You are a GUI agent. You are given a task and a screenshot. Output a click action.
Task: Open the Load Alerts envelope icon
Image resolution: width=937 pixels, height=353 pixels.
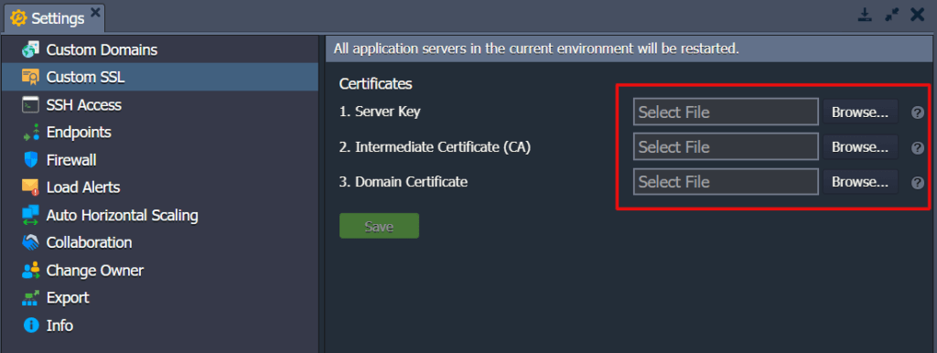[30, 187]
